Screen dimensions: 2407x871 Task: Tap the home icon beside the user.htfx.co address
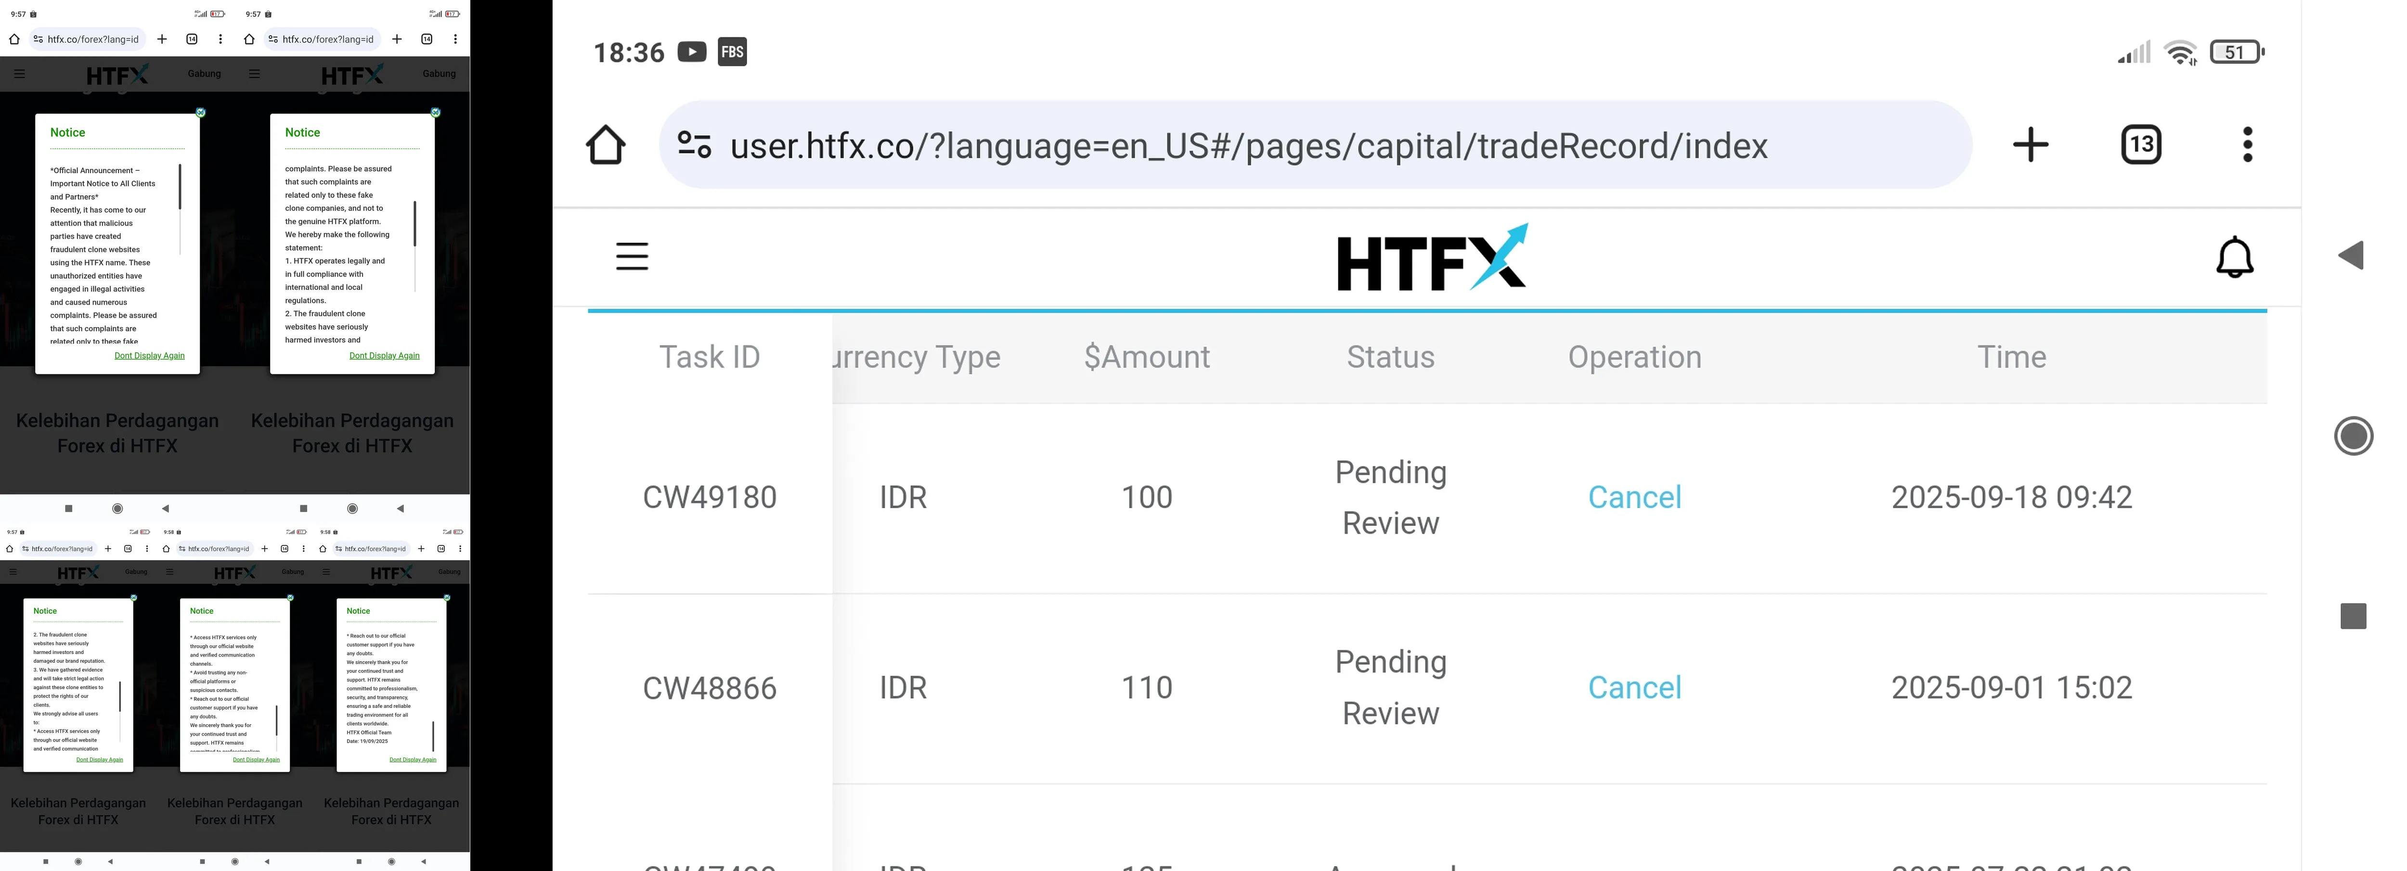606,145
